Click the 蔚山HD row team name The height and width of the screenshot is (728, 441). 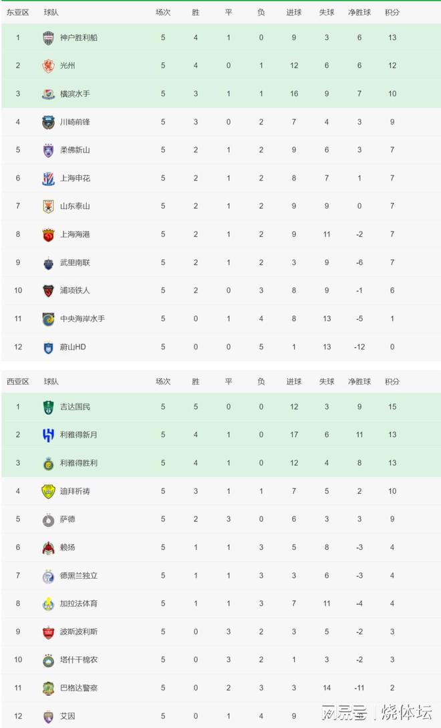[73, 347]
